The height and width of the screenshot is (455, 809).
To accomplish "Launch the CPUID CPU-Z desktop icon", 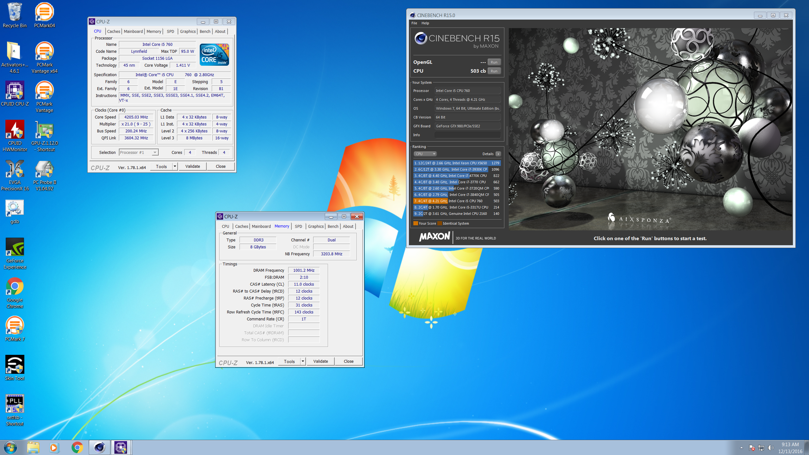I will tap(15, 94).
